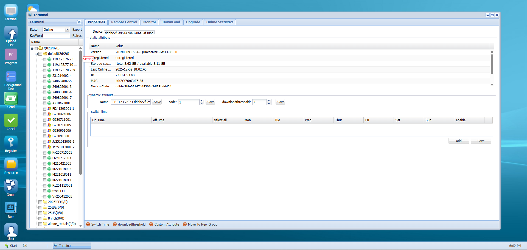This screenshot has width=527, height=250.
Task: Open the State dropdown showing Online
Action: coord(67,29)
